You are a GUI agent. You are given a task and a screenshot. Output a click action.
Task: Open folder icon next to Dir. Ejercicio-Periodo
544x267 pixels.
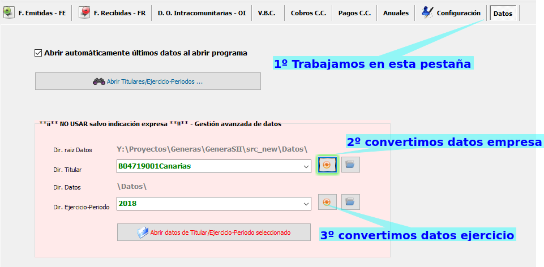click(x=350, y=202)
